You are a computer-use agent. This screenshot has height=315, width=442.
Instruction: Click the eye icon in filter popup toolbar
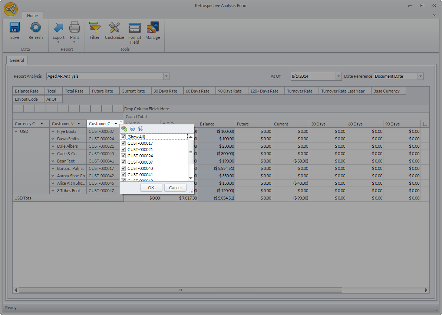tap(124, 129)
